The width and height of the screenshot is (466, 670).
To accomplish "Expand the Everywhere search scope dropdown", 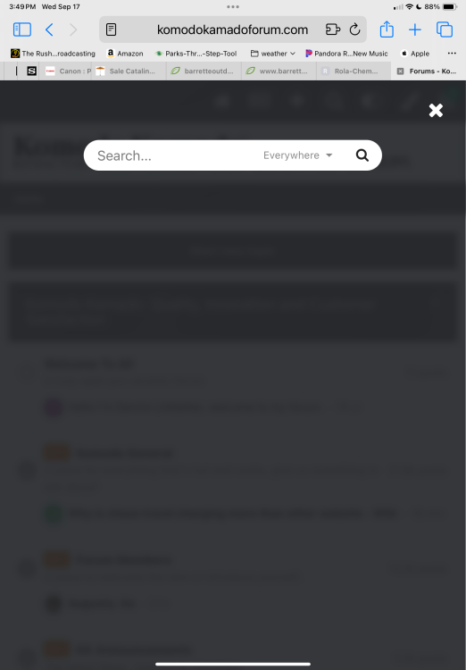I will 297,155.
